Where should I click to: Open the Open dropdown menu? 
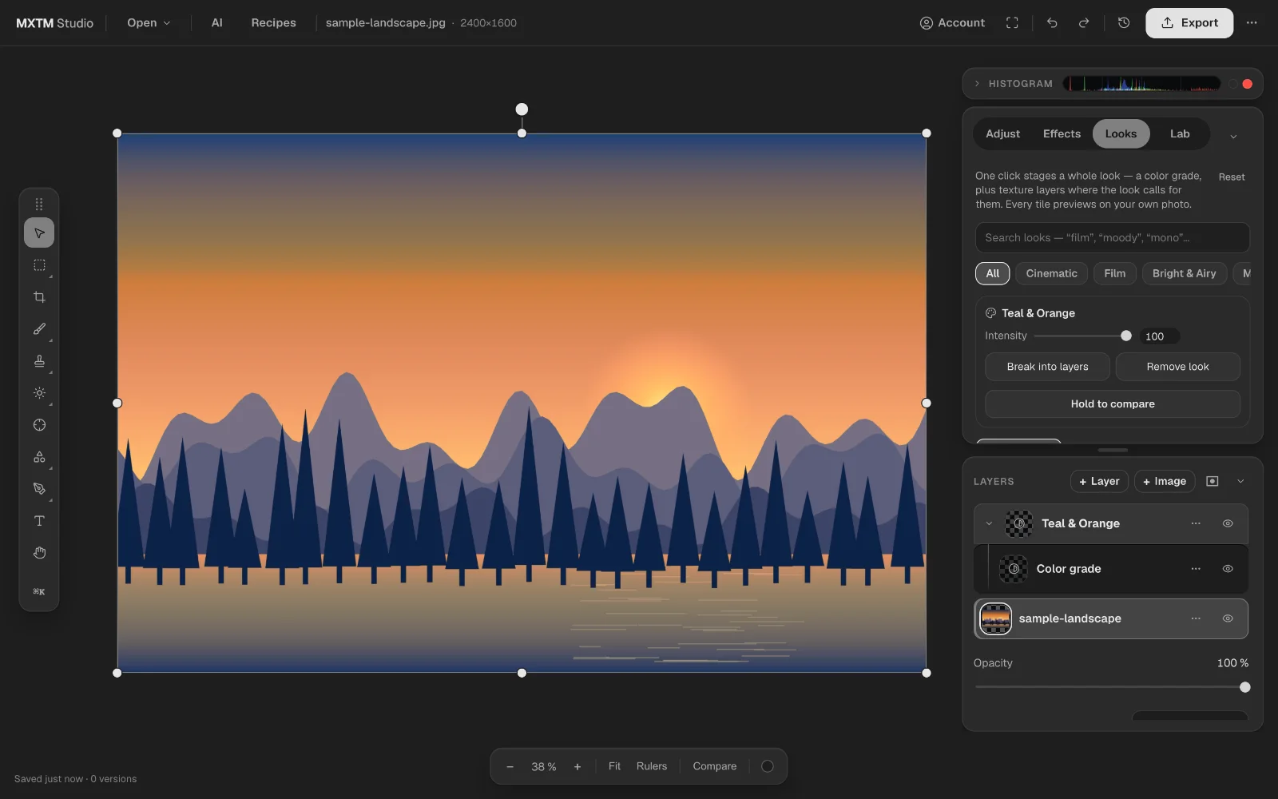(x=149, y=23)
